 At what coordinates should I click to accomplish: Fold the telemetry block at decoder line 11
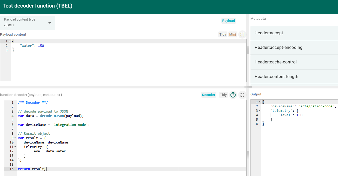pyautogui.click(x=15, y=147)
